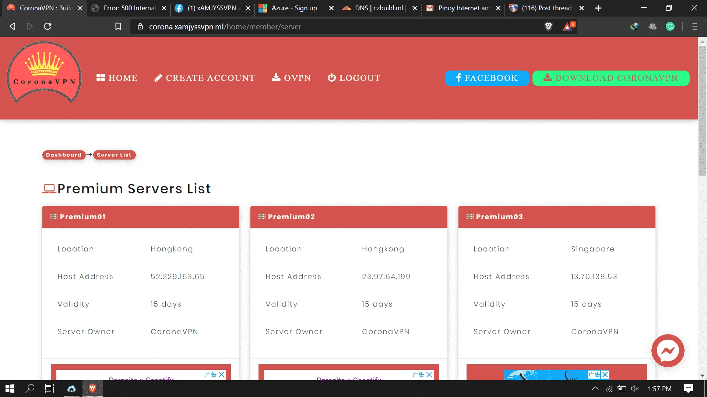Click host address 13.76.138.53
707x397 pixels.
click(594, 276)
